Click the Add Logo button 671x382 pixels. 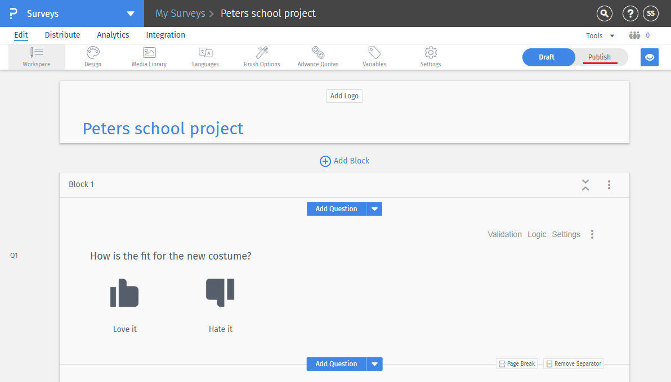(345, 96)
